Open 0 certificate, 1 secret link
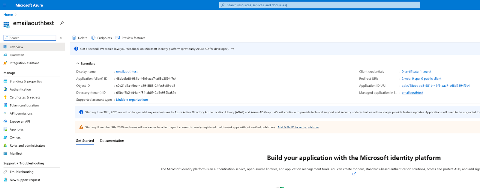Viewport: 480px width, 188px height. (x=416, y=72)
